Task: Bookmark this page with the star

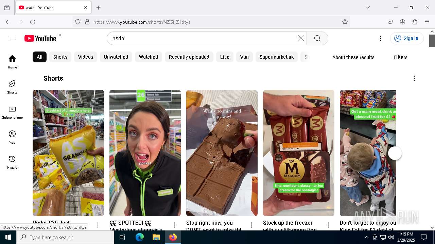Action: [345, 22]
